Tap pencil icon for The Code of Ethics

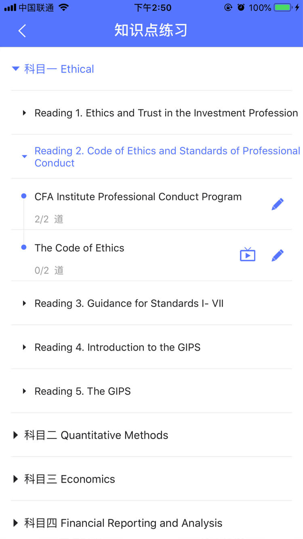coord(278,255)
